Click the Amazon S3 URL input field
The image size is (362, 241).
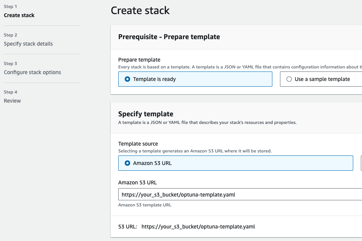pyautogui.click(x=240, y=194)
